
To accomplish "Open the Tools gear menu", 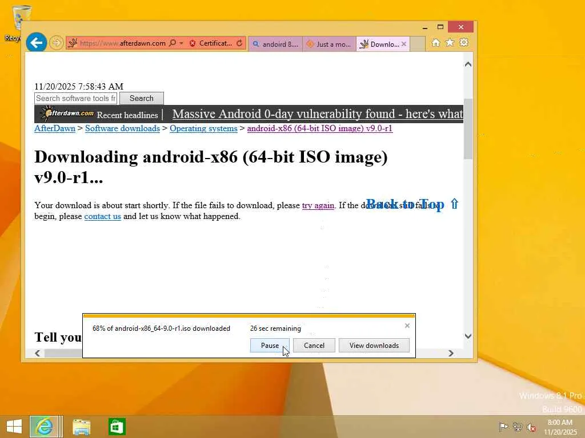I will click(x=464, y=42).
